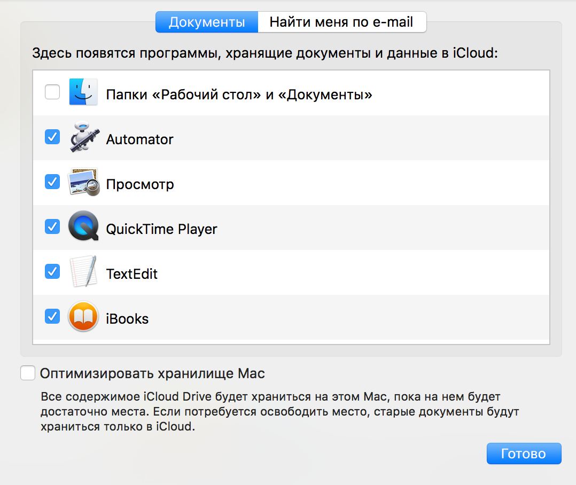Click the heading about programs storing documents in iCloud
The width and height of the screenshot is (576, 485).
[265, 53]
